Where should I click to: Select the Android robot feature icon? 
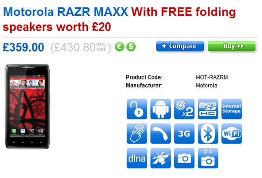160,109
